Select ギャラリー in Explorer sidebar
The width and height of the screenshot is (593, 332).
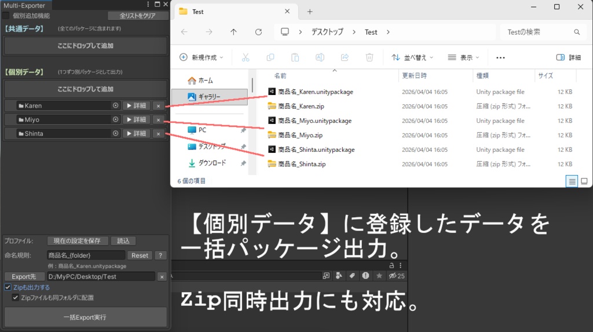pos(210,97)
